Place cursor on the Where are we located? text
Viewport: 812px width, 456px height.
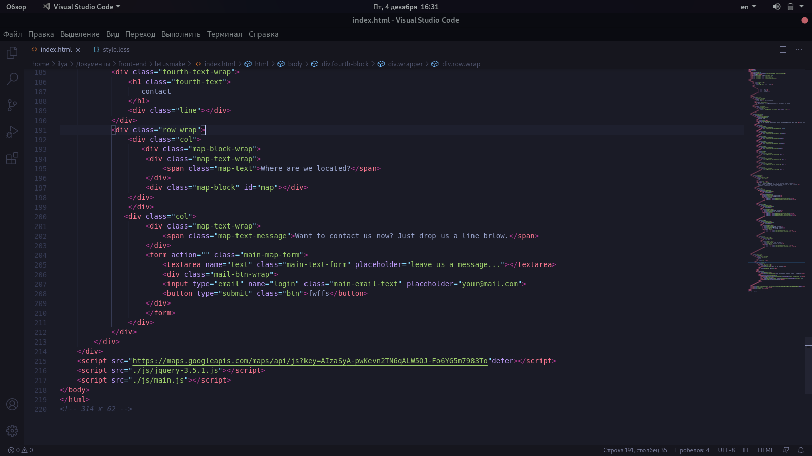306,169
